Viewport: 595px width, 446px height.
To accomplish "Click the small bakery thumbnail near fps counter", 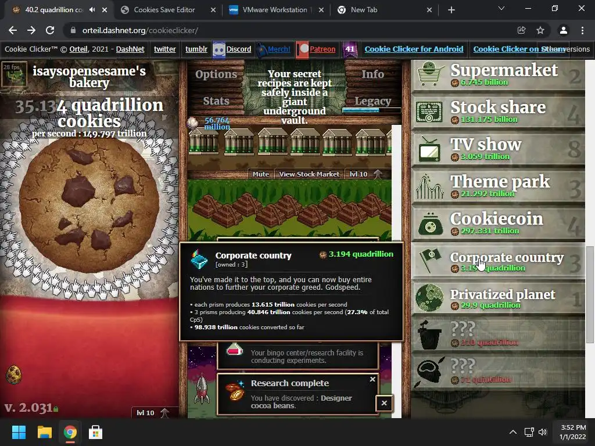I will click(x=14, y=74).
